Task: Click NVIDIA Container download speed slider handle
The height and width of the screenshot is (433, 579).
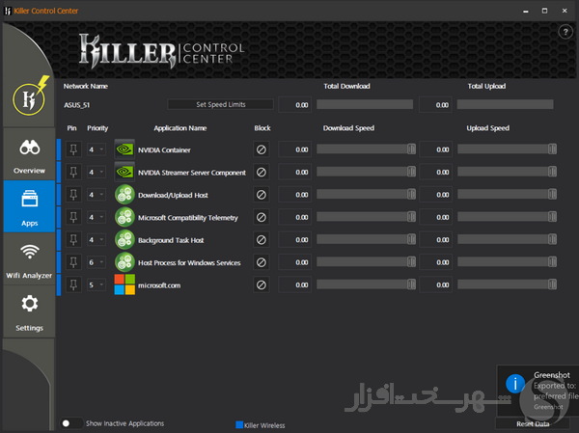Action: coord(411,149)
